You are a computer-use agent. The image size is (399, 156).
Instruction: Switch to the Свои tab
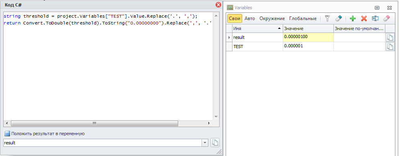234,18
